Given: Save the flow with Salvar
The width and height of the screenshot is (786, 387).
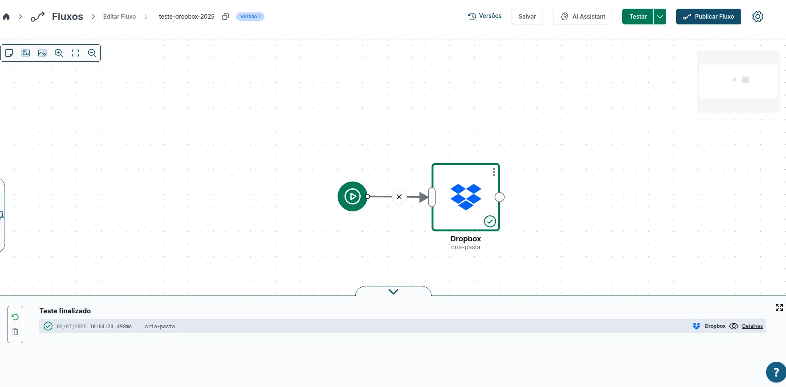Looking at the screenshot, I should pos(527,17).
